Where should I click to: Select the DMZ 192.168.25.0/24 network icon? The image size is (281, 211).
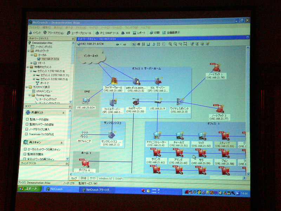click(x=86, y=101)
